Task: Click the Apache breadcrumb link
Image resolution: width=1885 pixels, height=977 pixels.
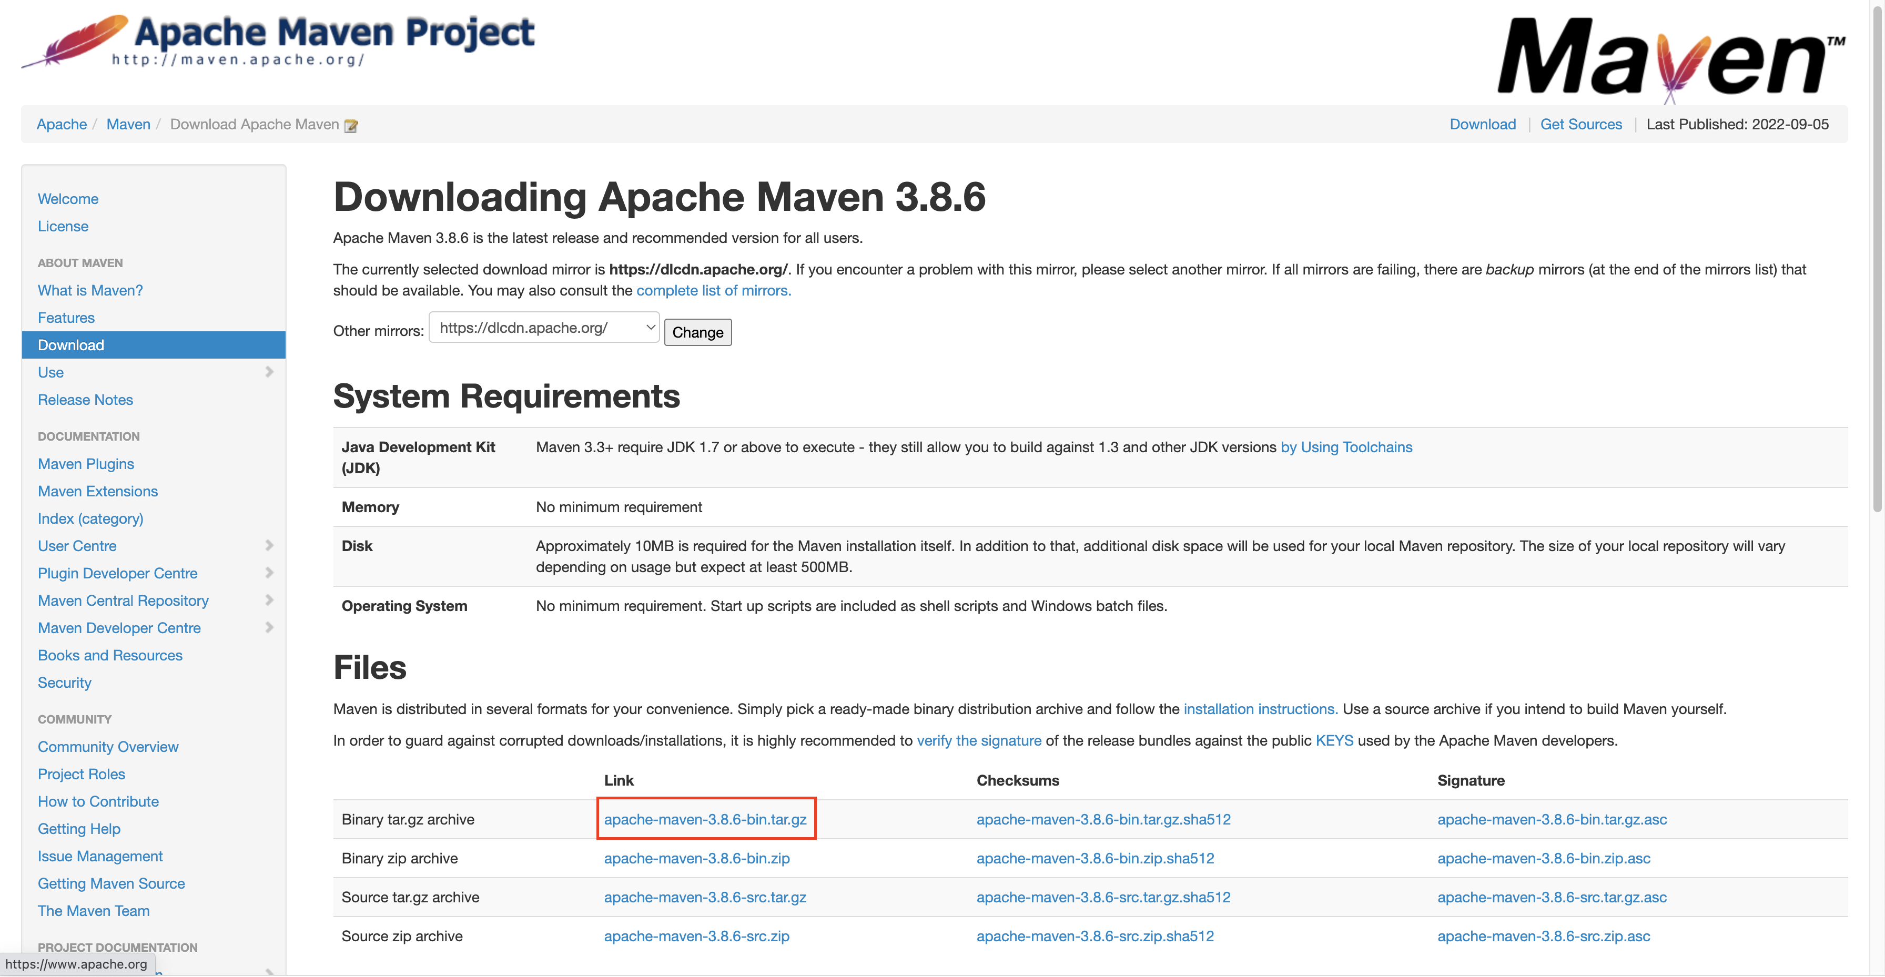Action: pyautogui.click(x=62, y=124)
